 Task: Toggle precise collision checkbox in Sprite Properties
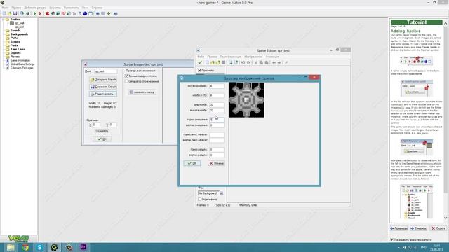pos(126,76)
